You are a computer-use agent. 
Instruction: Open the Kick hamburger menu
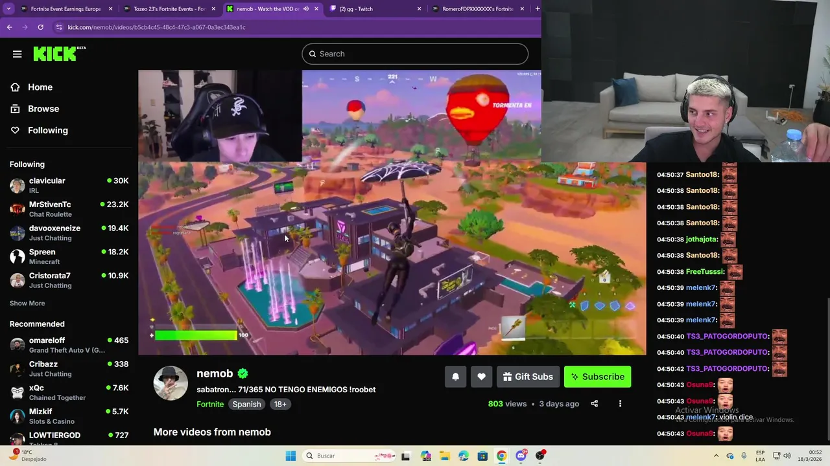point(17,54)
